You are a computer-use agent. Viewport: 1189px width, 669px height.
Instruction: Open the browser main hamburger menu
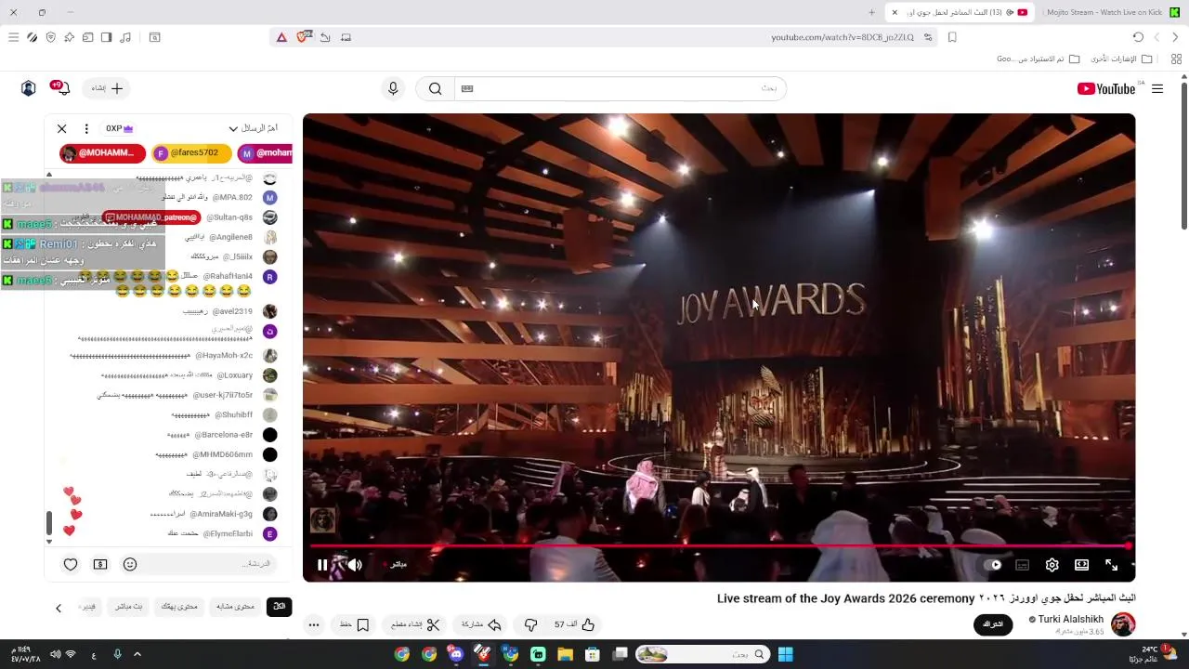(x=13, y=37)
